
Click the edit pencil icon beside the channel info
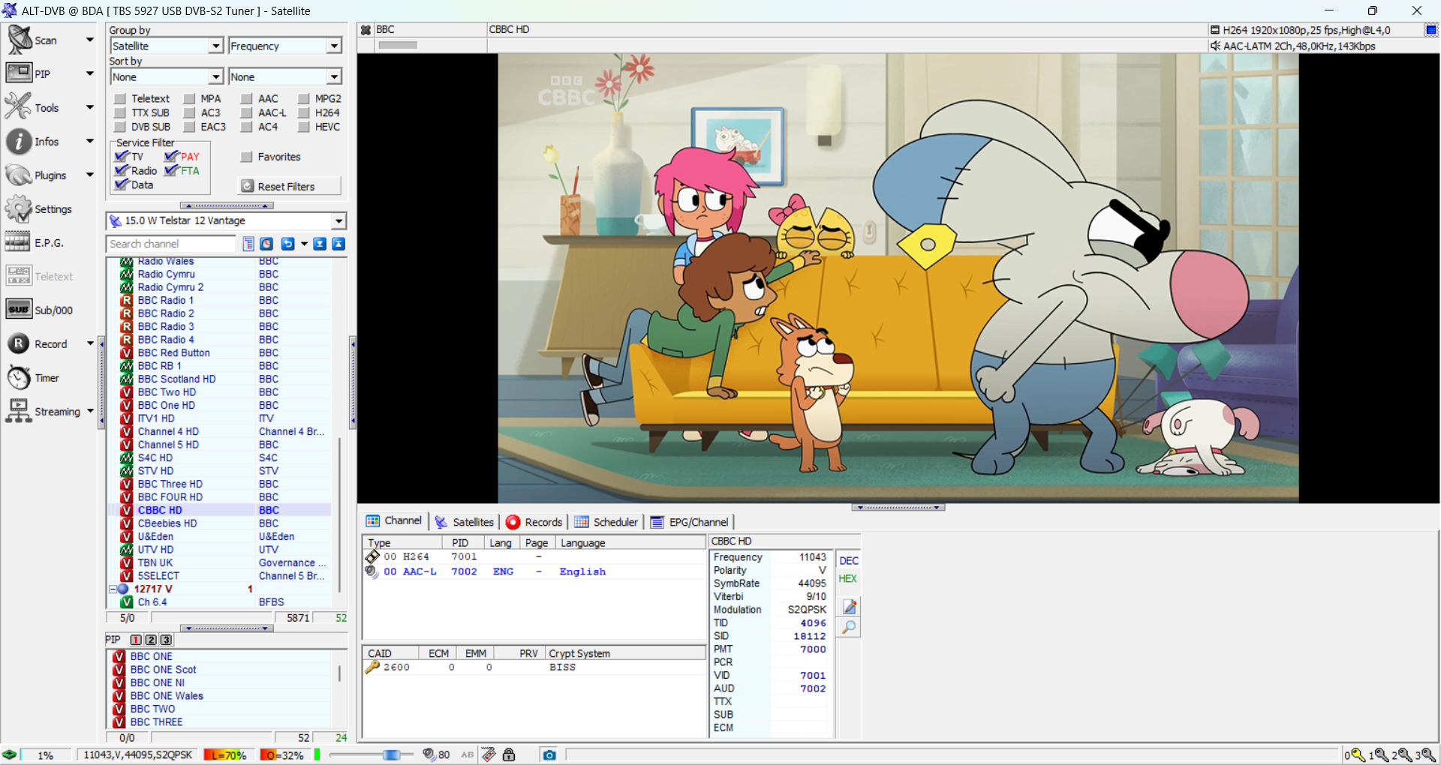tap(850, 606)
